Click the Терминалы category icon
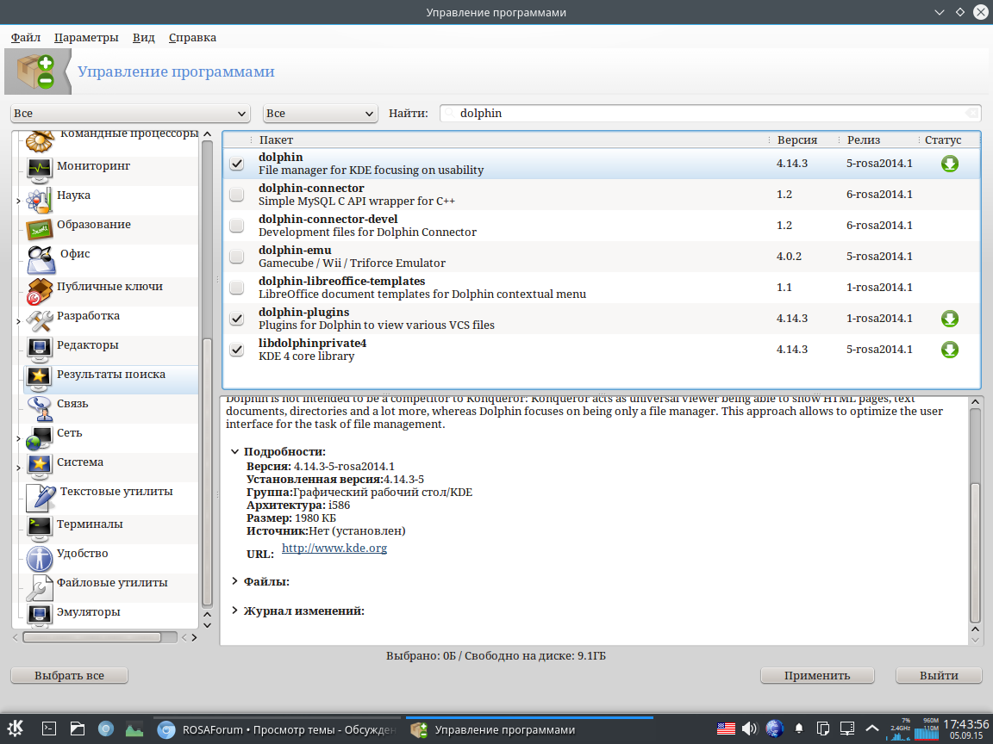The image size is (993, 744). [40, 525]
